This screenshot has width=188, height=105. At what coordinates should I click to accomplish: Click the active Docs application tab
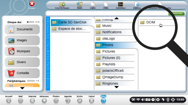[x=103, y=99]
